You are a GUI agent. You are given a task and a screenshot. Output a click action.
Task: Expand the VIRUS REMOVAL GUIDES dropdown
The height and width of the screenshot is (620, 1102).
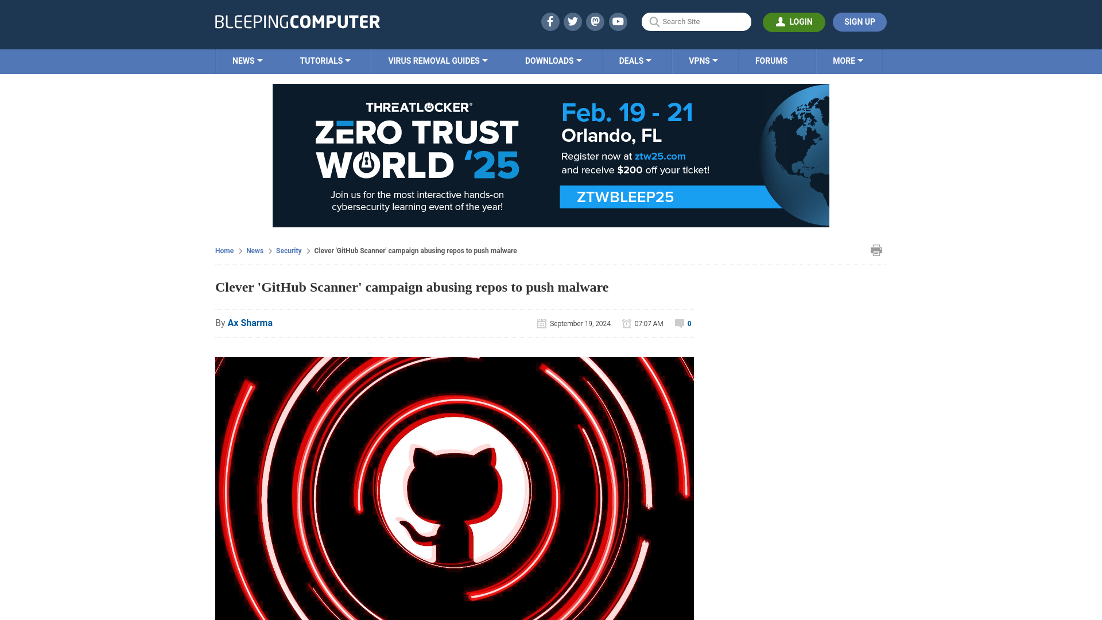coord(437,60)
